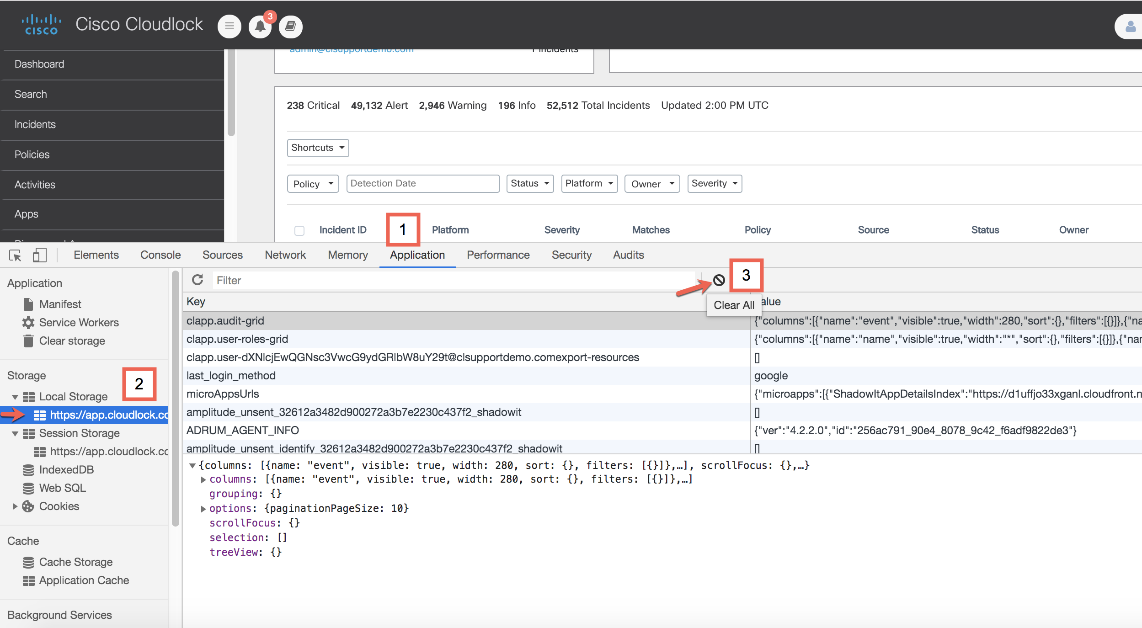Sort by Matches column header

(x=651, y=230)
